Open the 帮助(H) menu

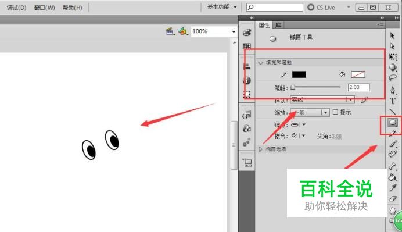tap(72, 8)
